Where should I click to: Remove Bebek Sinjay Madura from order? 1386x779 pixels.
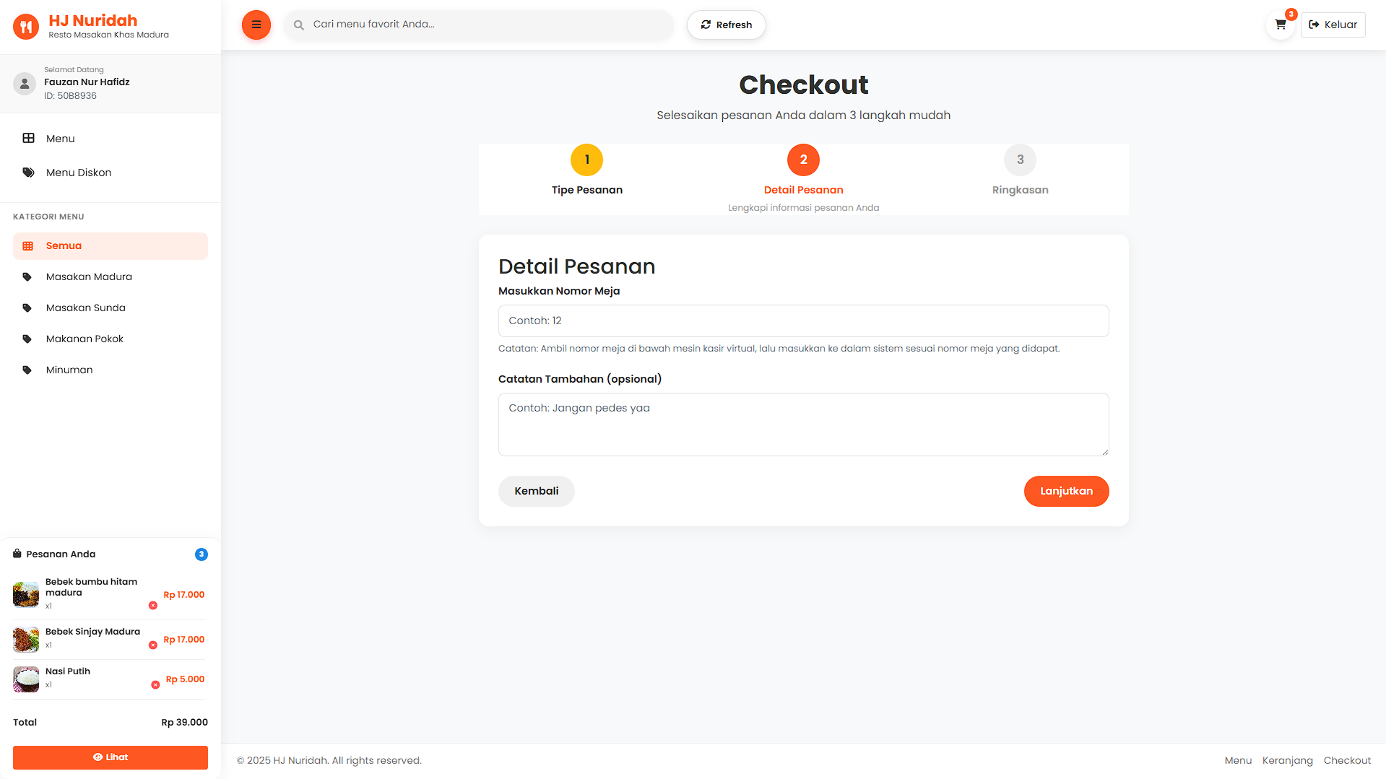153,645
